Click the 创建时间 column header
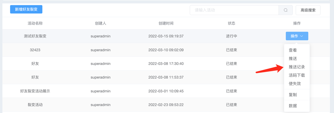 pyautogui.click(x=166, y=23)
